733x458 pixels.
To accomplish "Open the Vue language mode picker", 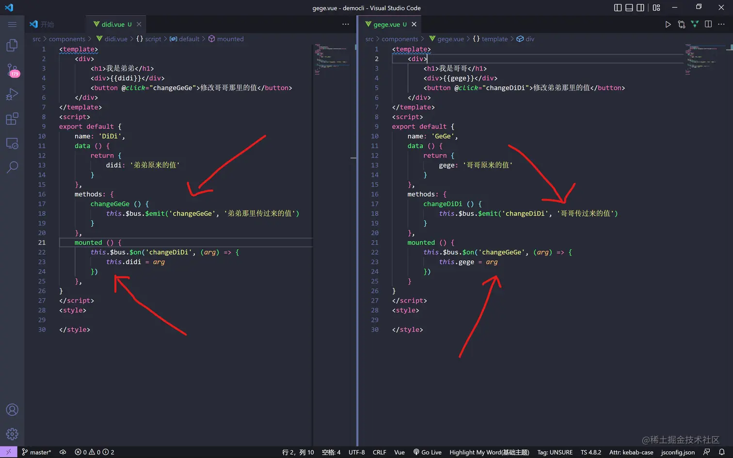I will click(399, 452).
